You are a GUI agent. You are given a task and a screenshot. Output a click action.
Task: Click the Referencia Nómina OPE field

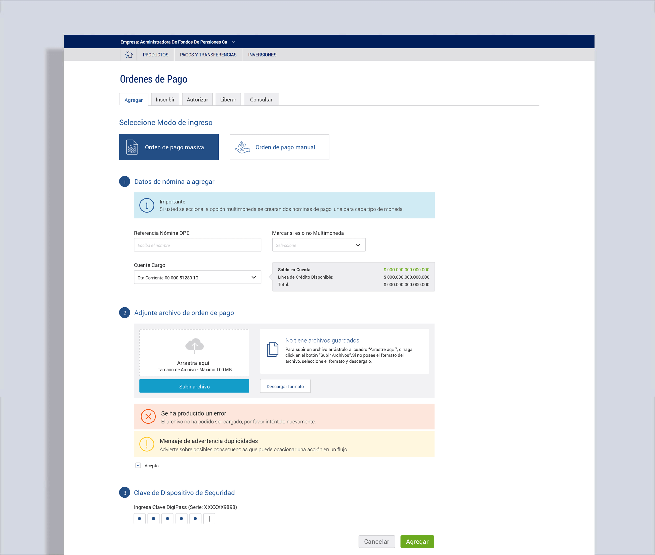197,245
